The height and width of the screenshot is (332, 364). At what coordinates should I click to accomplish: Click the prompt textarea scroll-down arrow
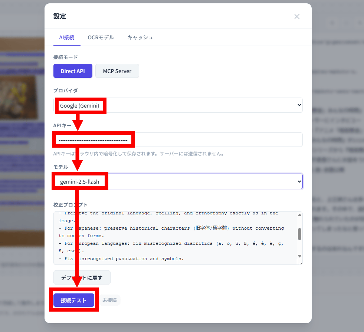[300, 256]
